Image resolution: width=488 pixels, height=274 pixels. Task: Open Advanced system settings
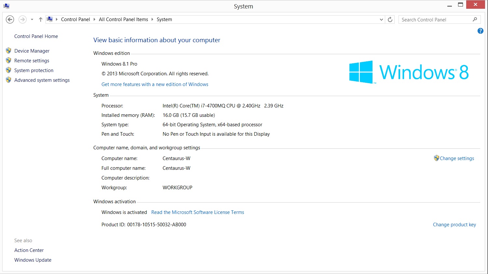pyautogui.click(x=42, y=80)
